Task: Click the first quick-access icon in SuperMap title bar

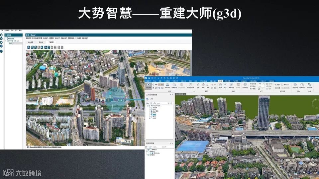Action: [x=146, y=78]
